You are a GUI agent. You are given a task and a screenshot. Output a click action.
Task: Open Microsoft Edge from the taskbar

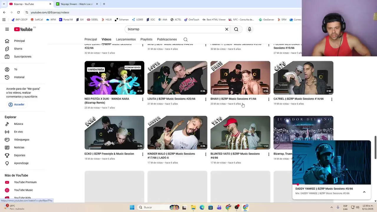(202, 207)
